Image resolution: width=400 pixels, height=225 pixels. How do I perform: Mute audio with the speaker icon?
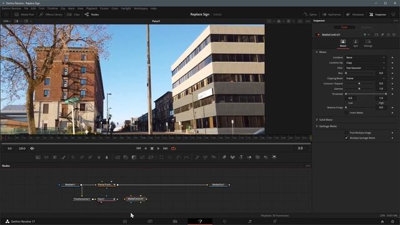click(x=32, y=148)
